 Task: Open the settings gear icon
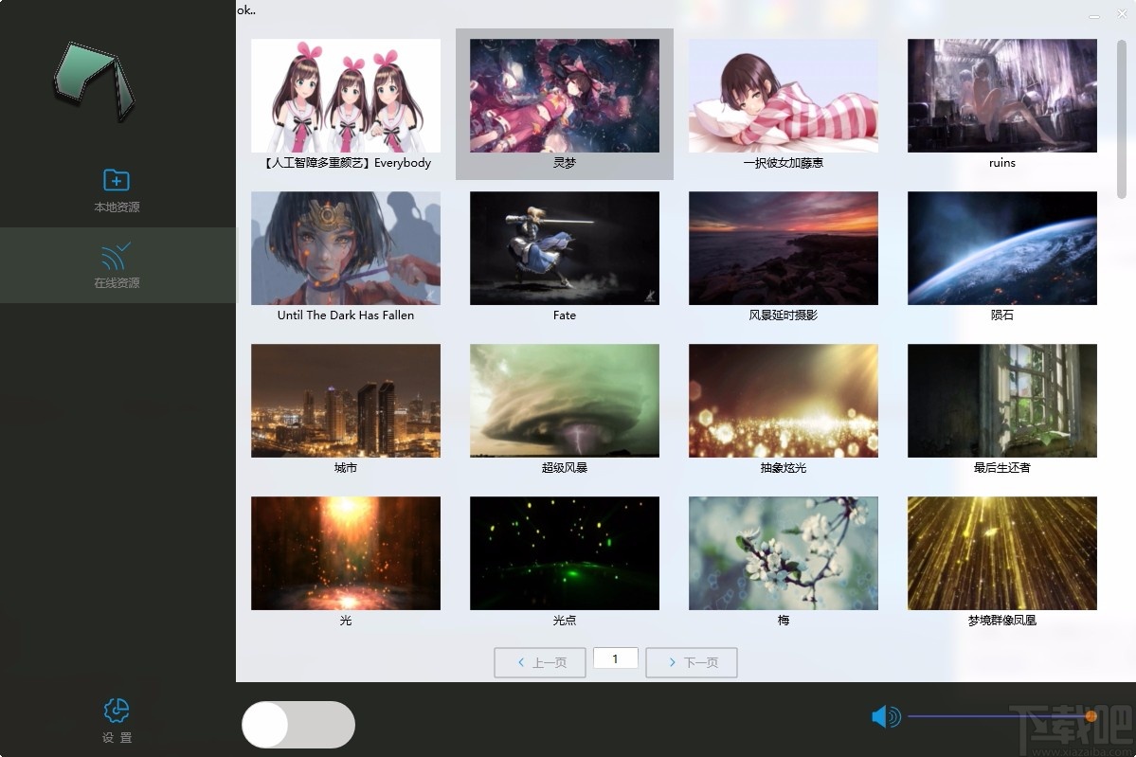pyautogui.click(x=116, y=711)
